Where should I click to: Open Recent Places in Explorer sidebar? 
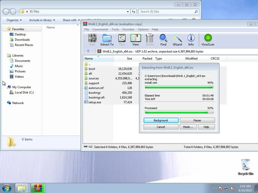(21, 45)
